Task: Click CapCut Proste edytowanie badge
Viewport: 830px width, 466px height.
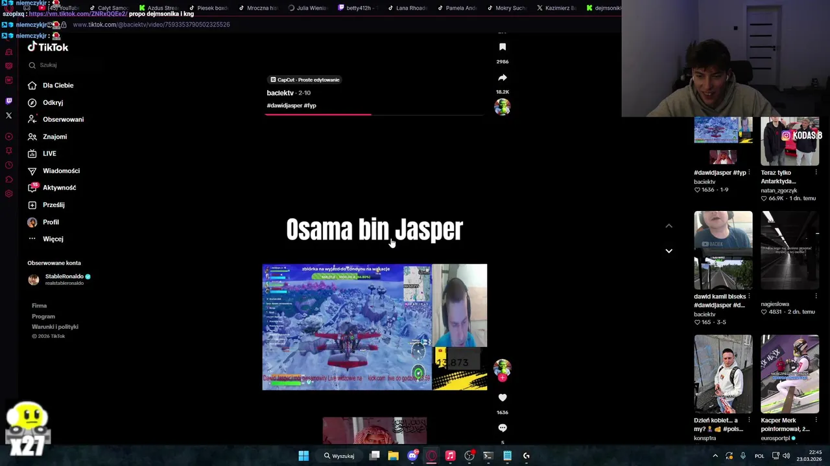Action: point(305,80)
